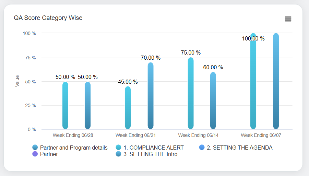Toggle the Partner and Program details series
Screen dimensions: 309x176
coord(74,148)
